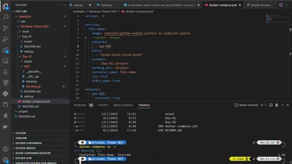Expand the Docker Images section
292x164 pixels.
(26, 148)
